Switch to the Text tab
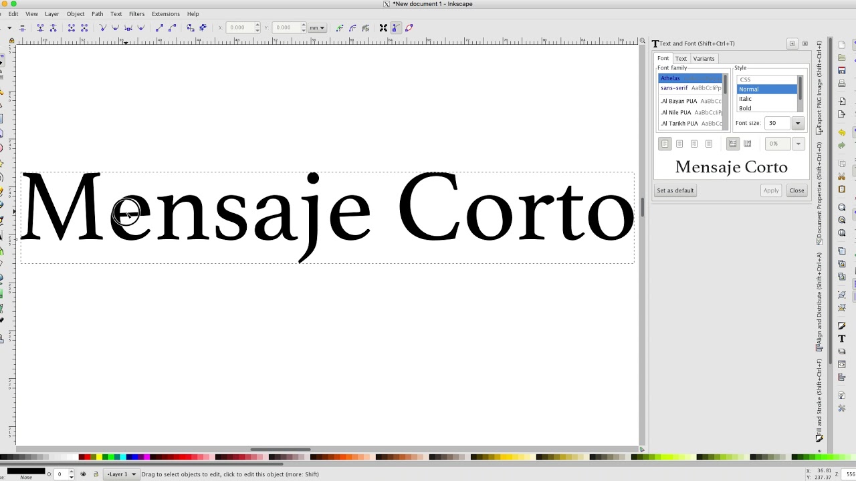The image size is (856, 481). 681,59
